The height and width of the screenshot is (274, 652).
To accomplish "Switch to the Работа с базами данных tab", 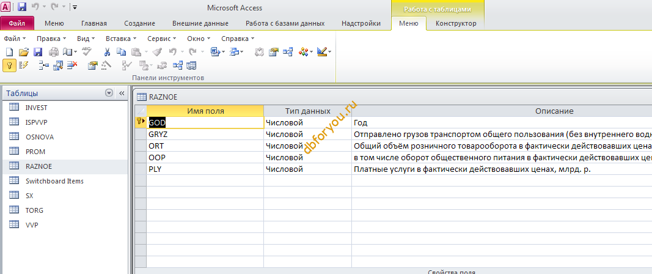I will pyautogui.click(x=285, y=23).
